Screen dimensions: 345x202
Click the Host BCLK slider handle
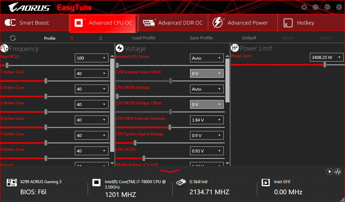(x=7, y=65)
